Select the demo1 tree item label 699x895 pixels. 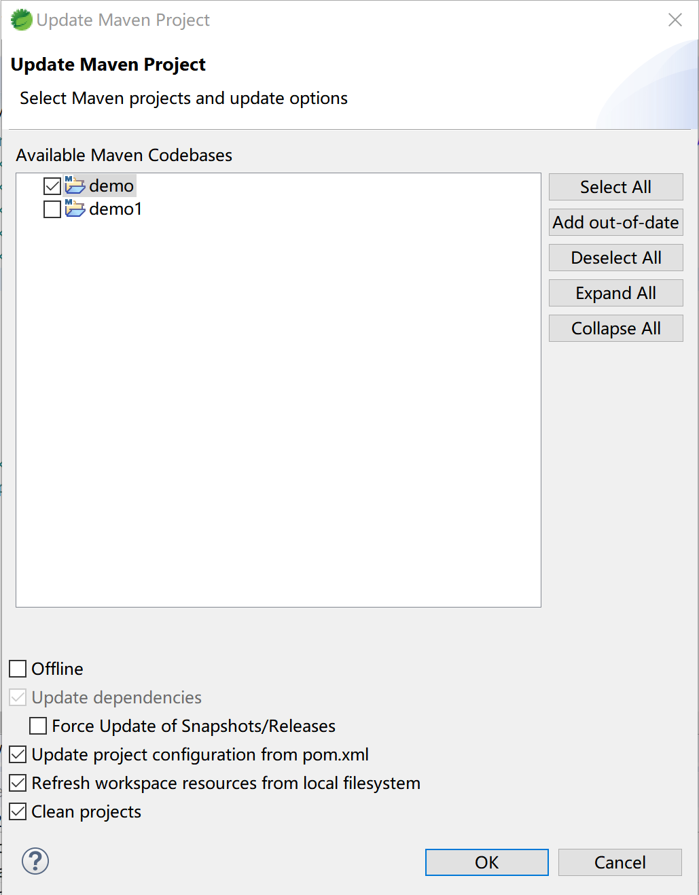pyautogui.click(x=115, y=209)
